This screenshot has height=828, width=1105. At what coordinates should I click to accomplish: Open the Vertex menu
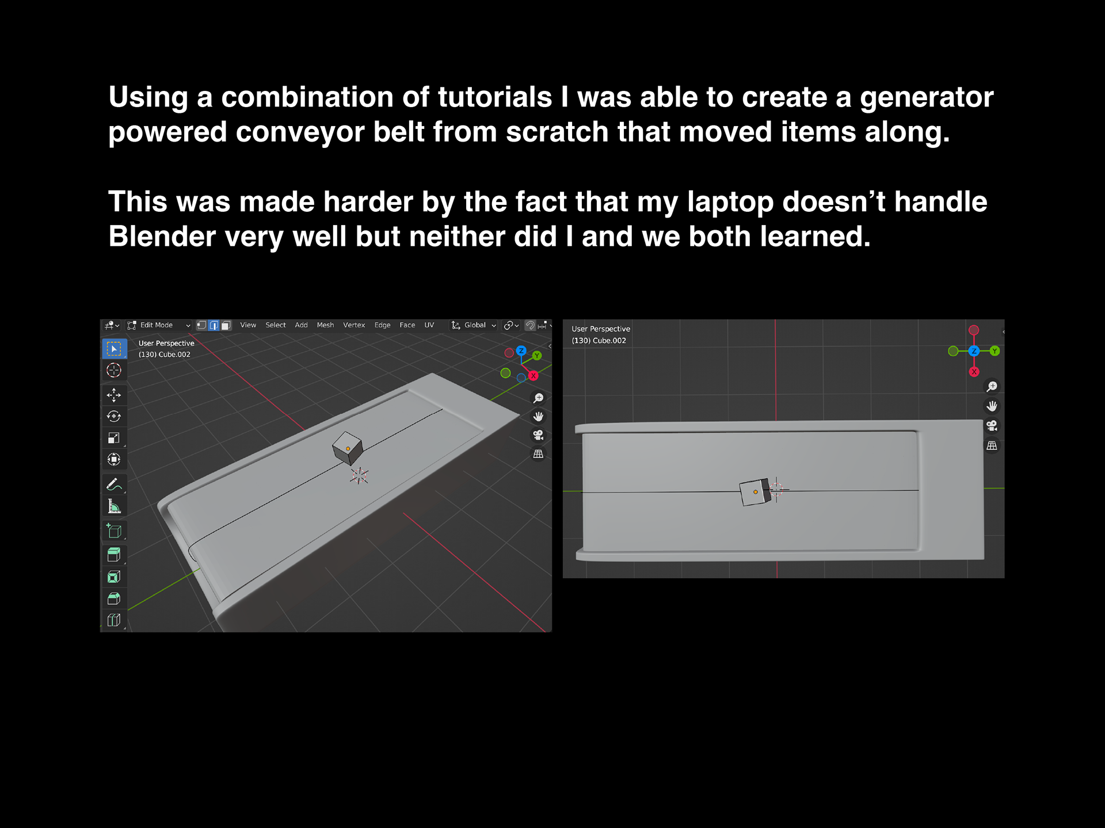[354, 325]
